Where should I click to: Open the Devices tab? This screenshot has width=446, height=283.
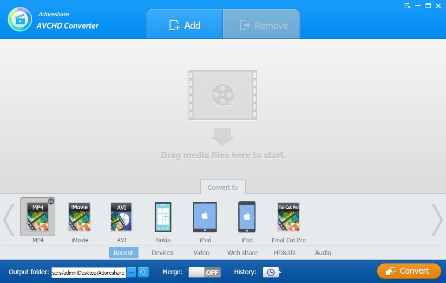[x=163, y=252]
